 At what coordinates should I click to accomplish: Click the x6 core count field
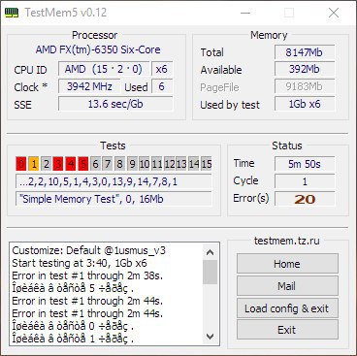(x=162, y=69)
